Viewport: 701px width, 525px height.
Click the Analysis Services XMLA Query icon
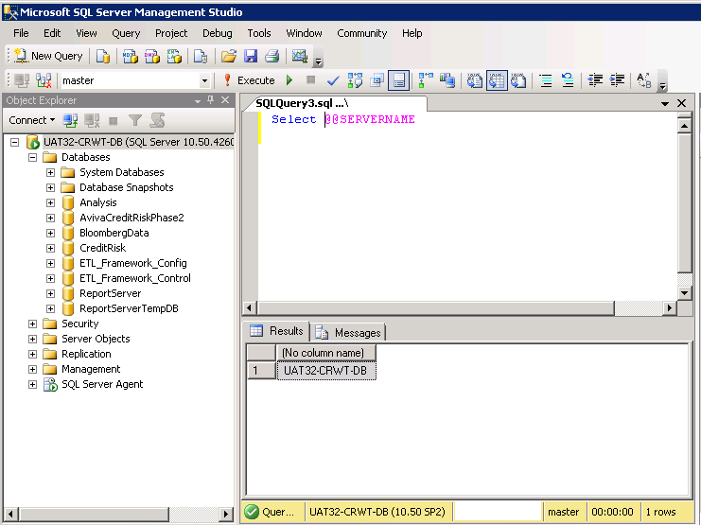(174, 57)
